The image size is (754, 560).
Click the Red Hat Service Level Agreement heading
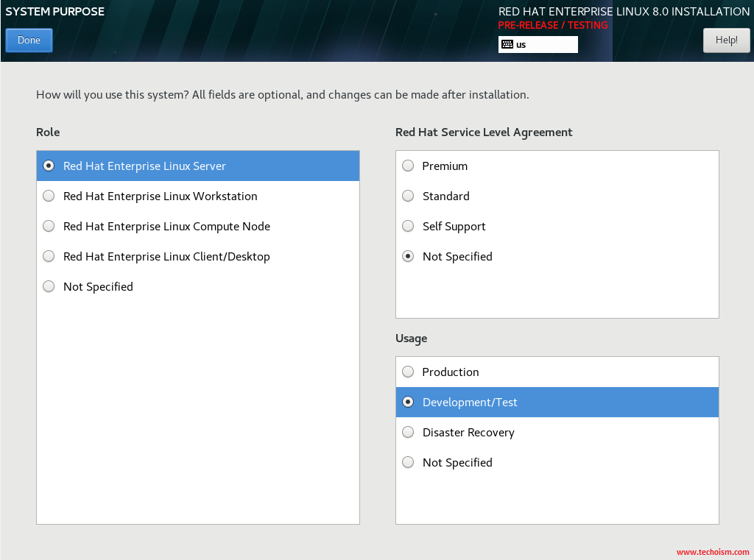pos(484,132)
